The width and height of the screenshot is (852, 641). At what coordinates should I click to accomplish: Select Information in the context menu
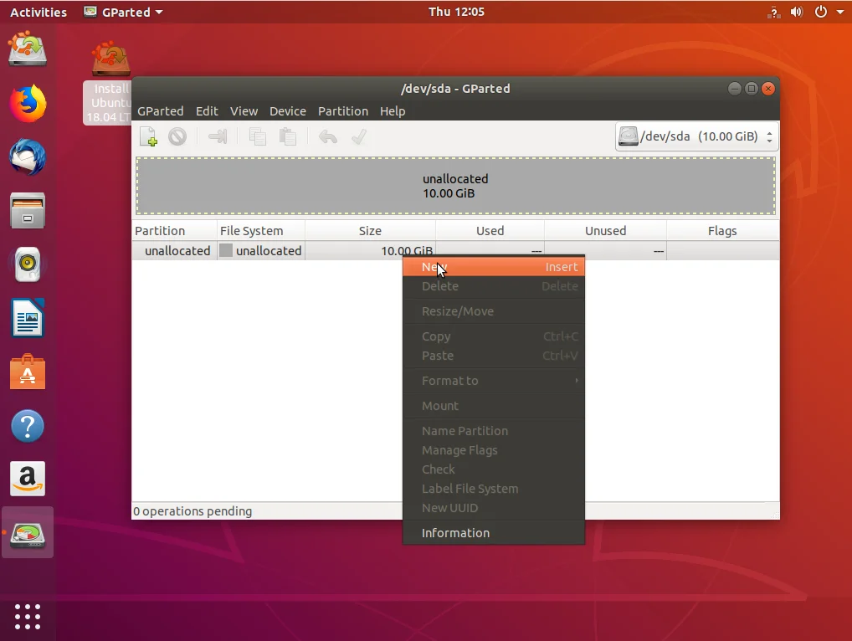[455, 533]
